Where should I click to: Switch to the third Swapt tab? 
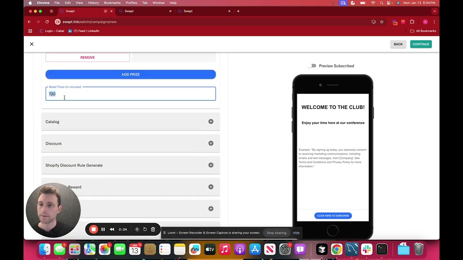tap(204, 11)
